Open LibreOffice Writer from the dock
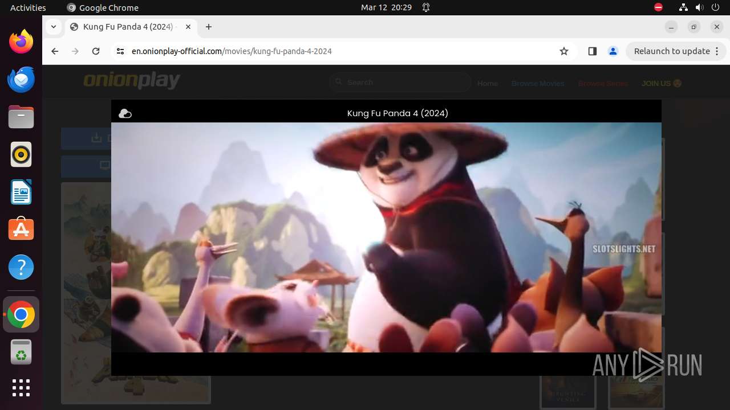Image resolution: width=730 pixels, height=410 pixels. 21,192
